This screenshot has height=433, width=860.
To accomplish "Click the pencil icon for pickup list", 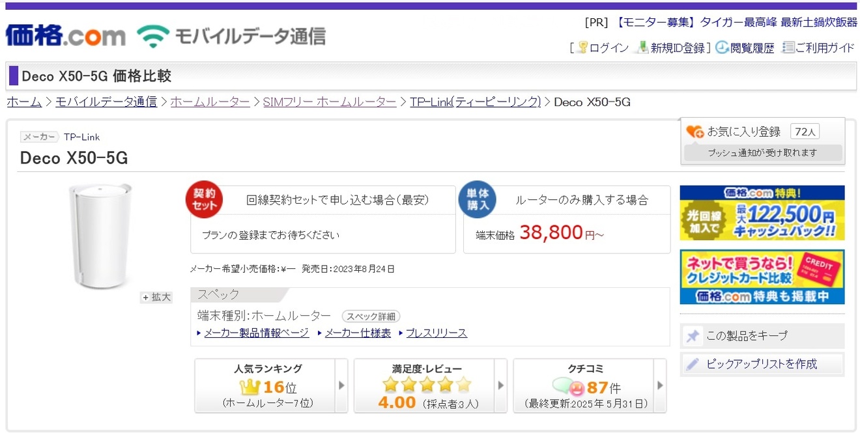I will [x=693, y=364].
